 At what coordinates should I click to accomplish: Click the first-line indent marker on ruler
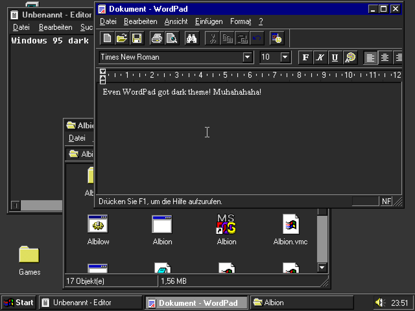click(103, 71)
